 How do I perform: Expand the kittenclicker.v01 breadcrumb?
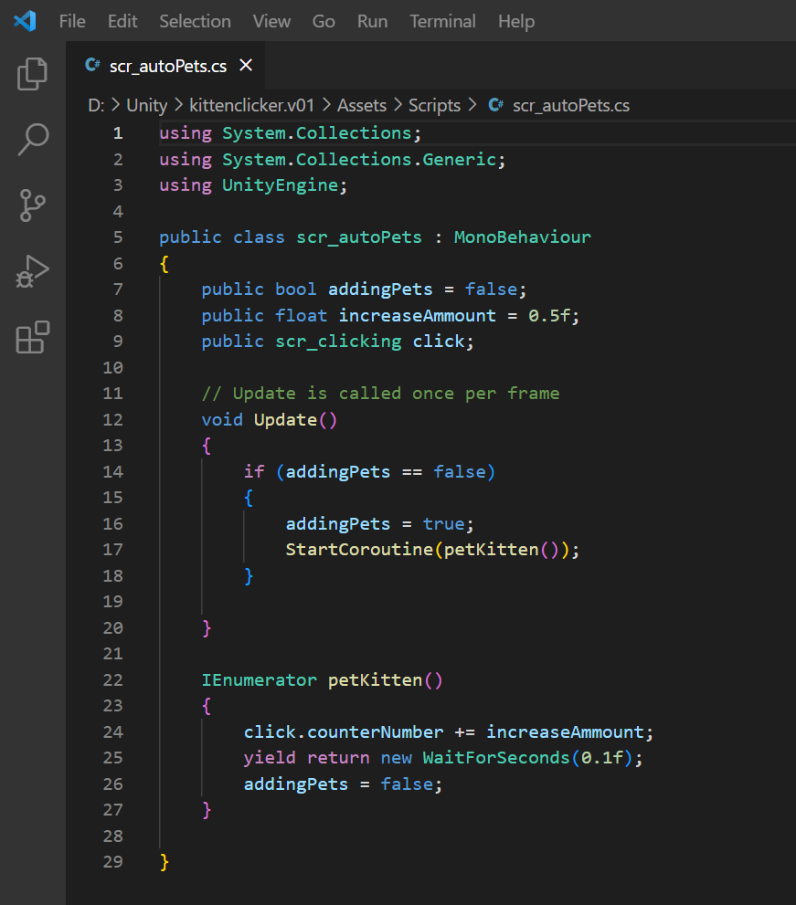[x=253, y=105]
